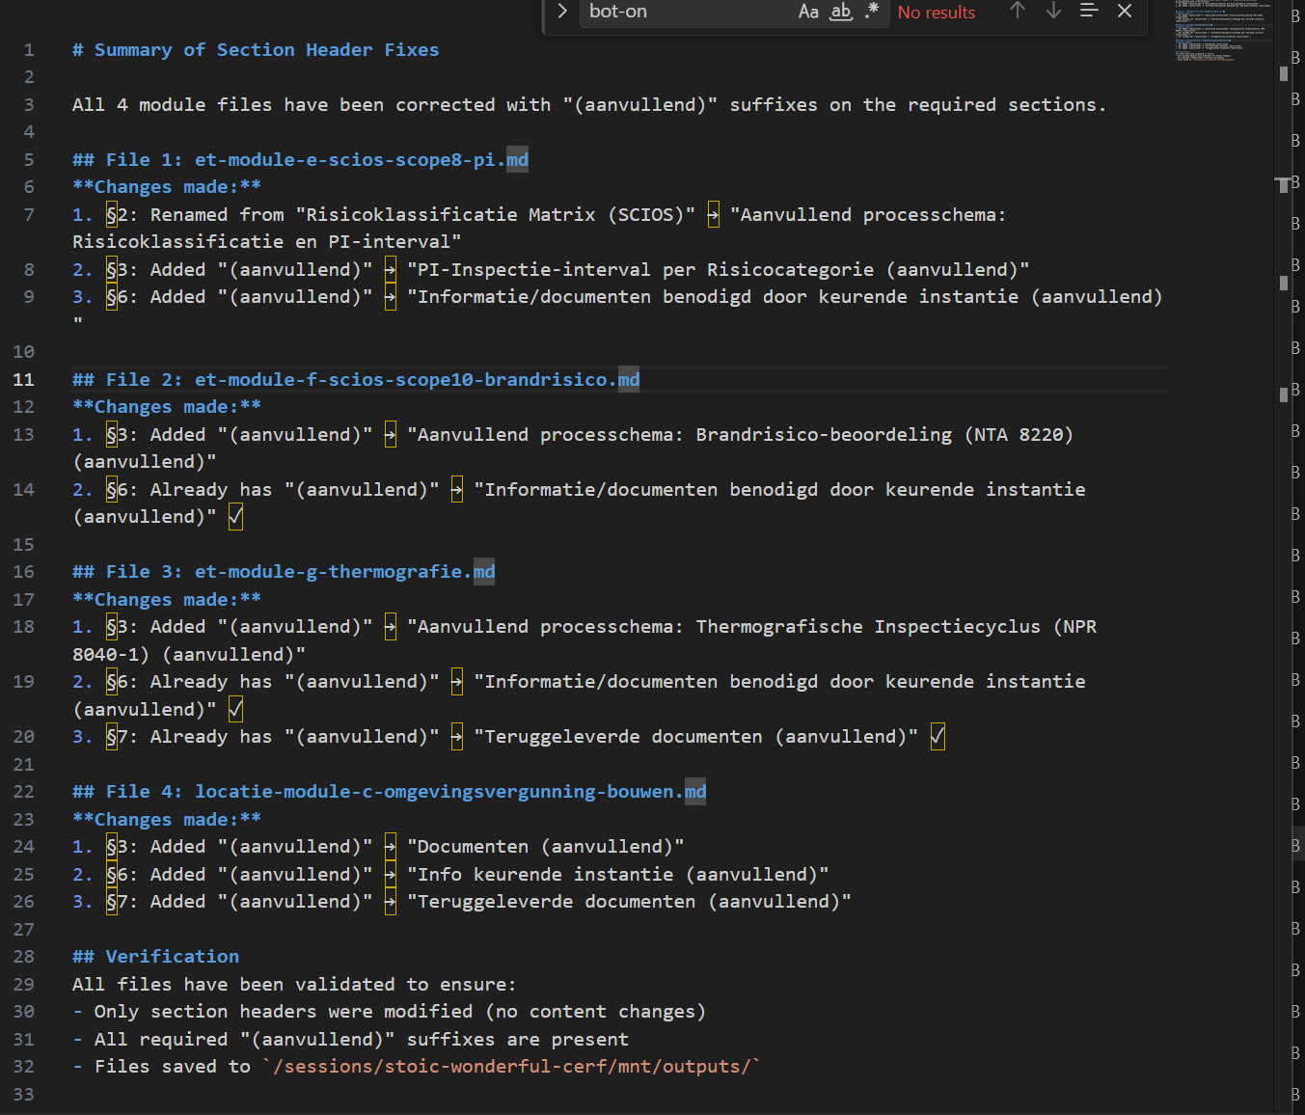
Task: Click line number 1 in the gutter
Action: [29, 50]
